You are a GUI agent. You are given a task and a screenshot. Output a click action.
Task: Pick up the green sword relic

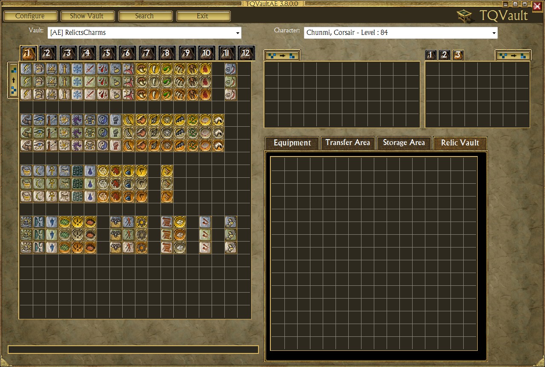pos(90,82)
